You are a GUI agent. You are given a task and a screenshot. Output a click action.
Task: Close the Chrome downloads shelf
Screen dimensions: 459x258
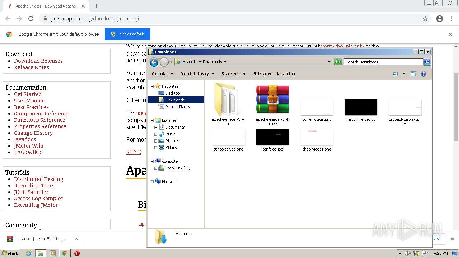coord(452,239)
